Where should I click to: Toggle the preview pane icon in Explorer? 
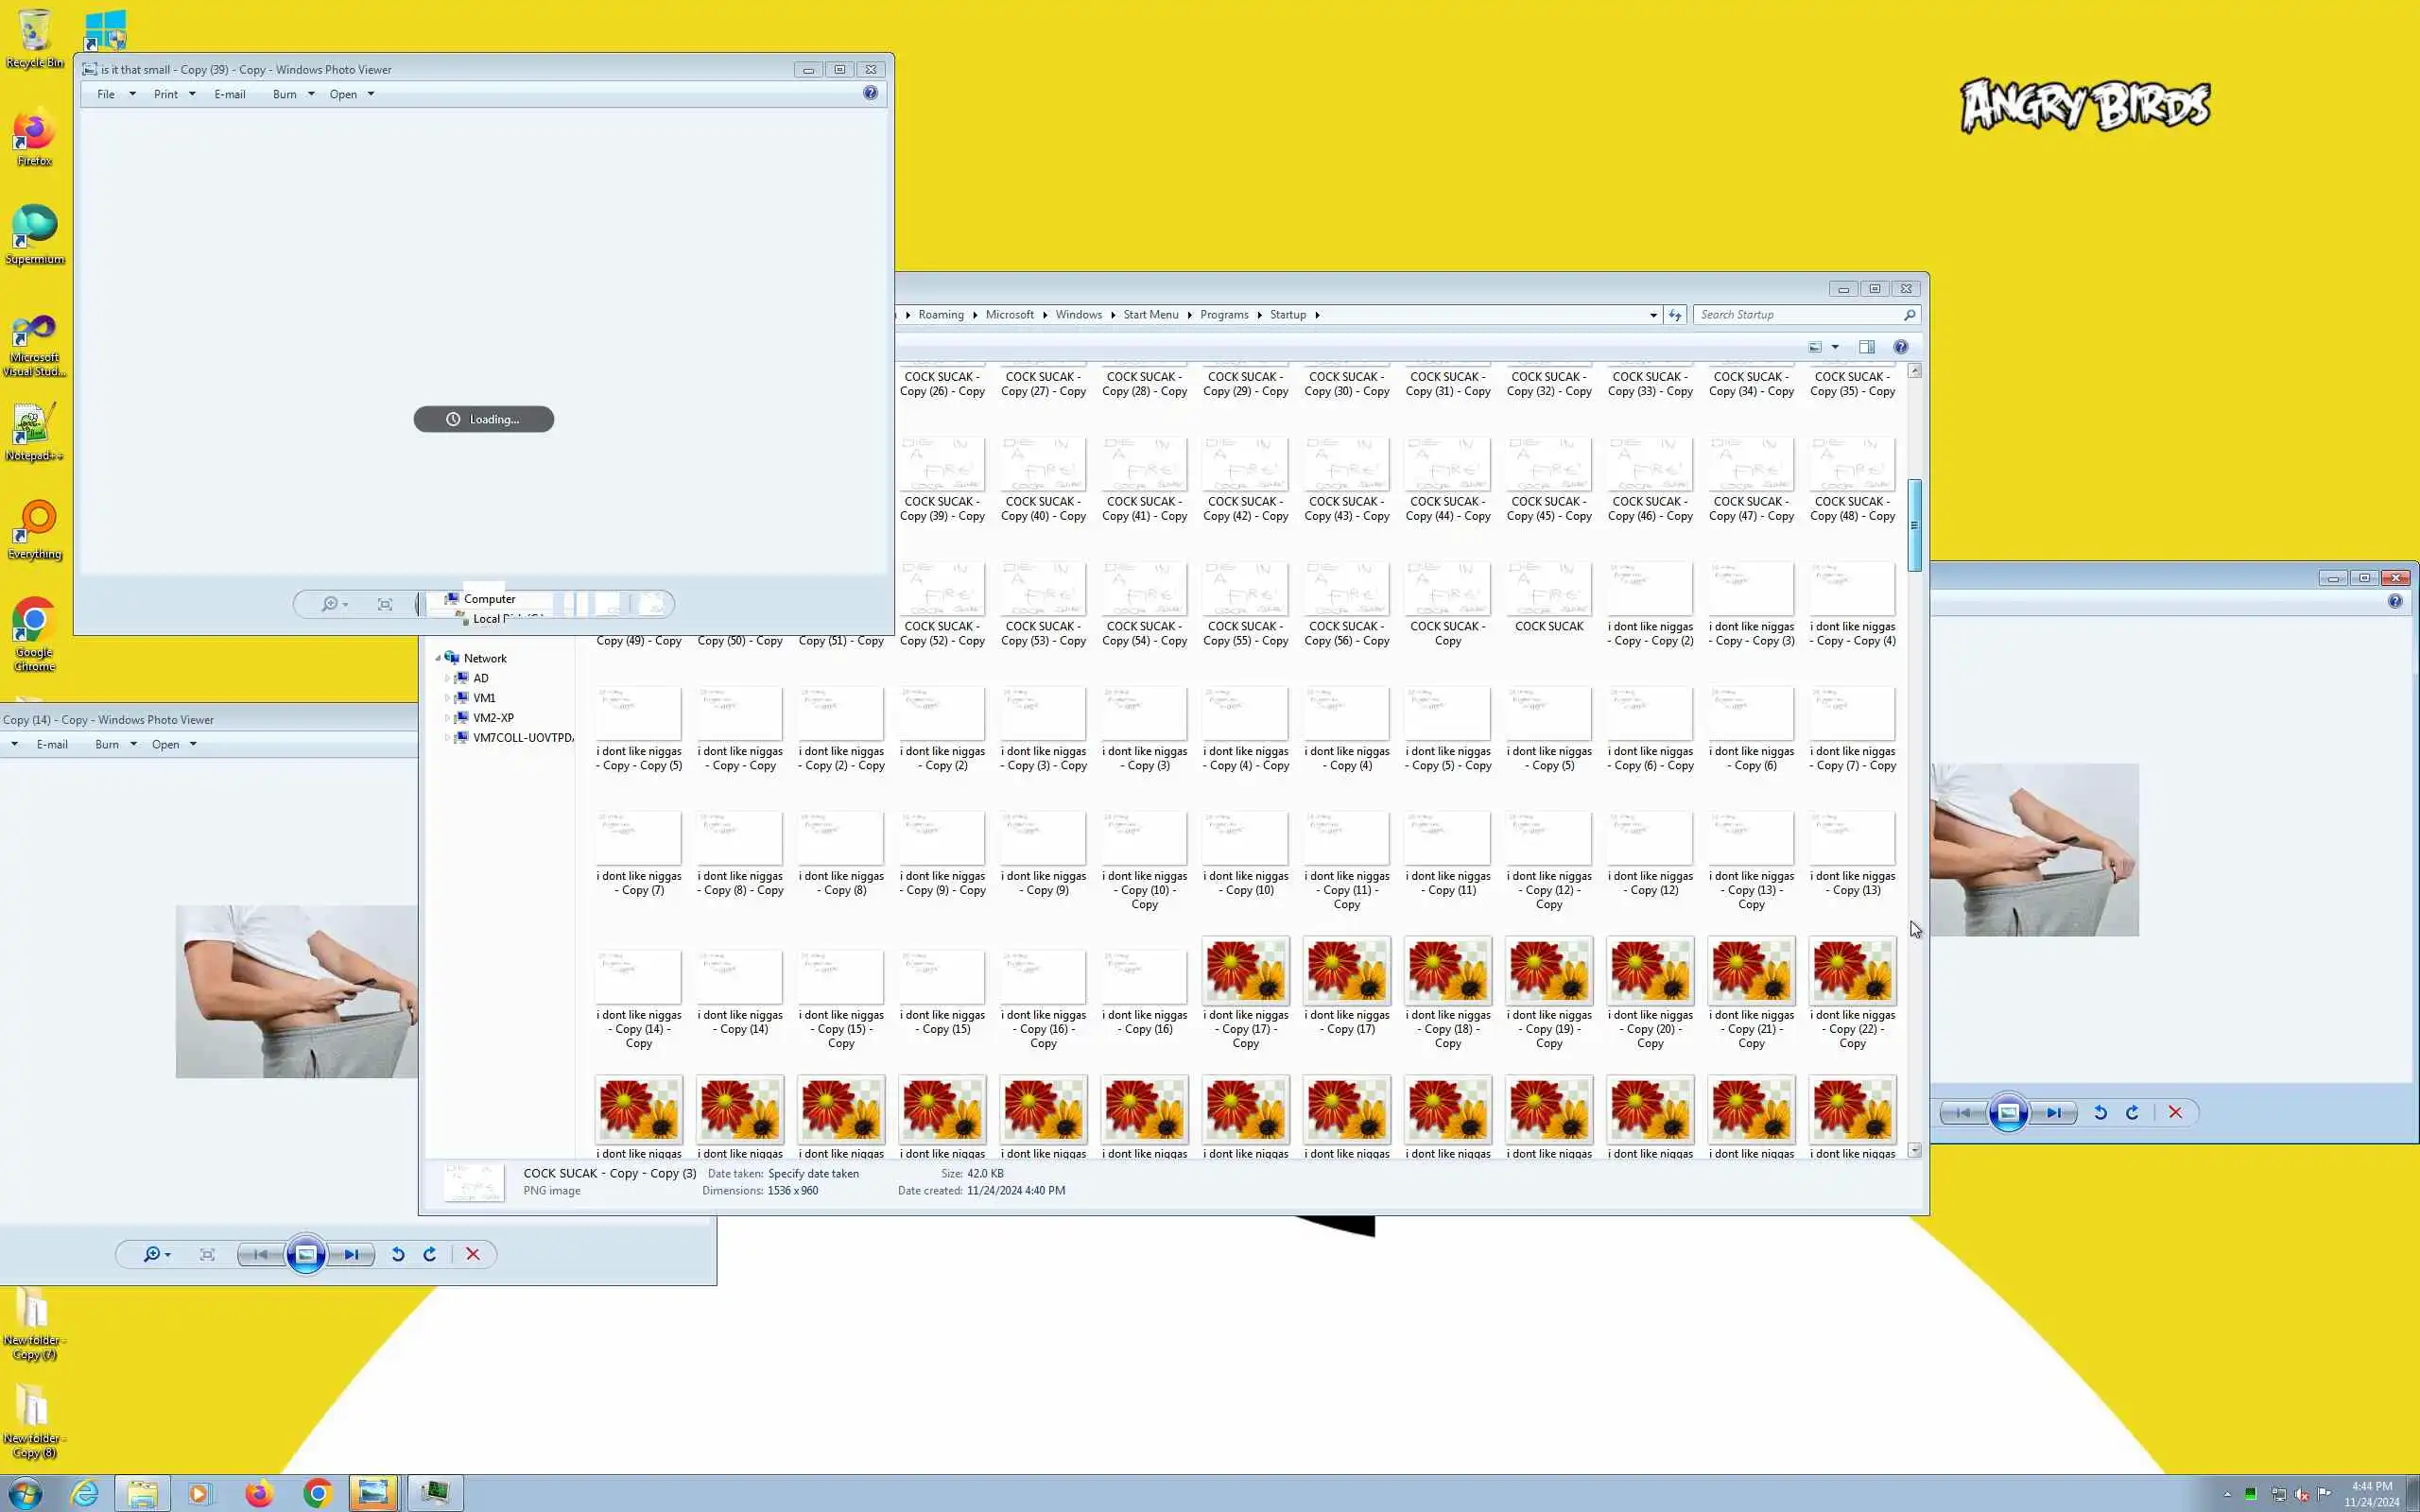1866,347
